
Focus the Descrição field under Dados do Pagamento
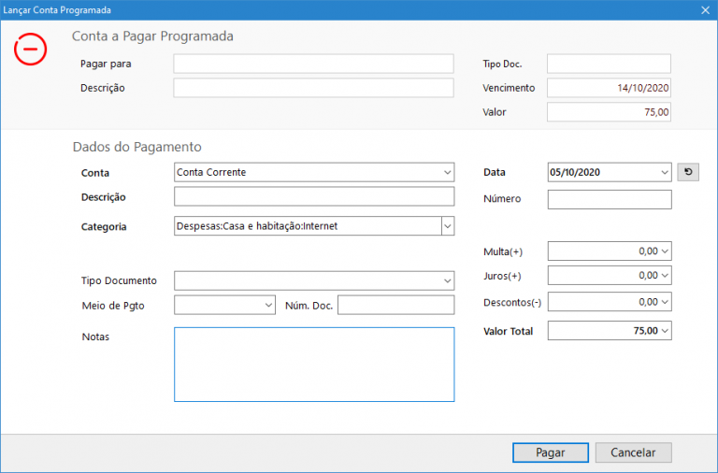[314, 197]
